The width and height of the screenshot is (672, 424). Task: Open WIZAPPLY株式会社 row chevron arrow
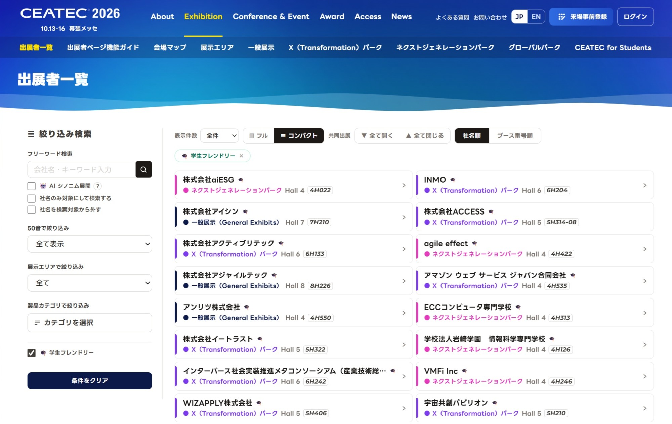(404, 408)
